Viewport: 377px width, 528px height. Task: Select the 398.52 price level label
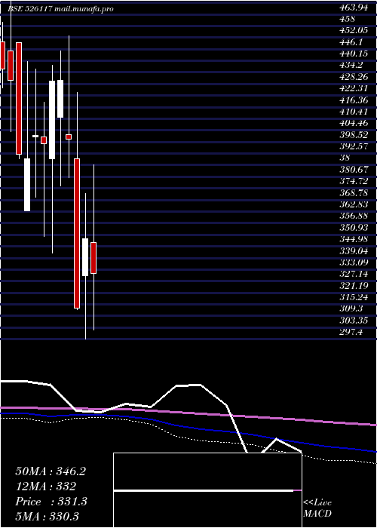(x=354, y=135)
